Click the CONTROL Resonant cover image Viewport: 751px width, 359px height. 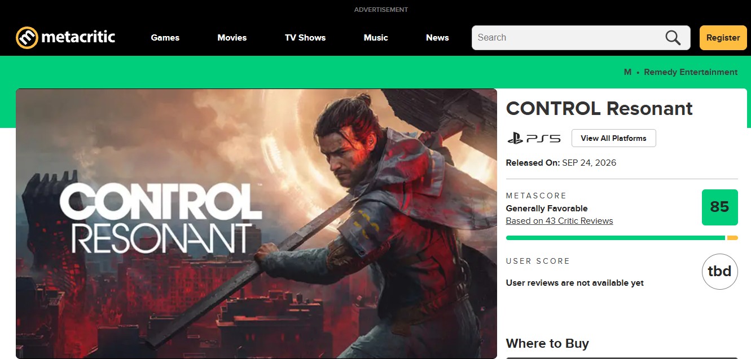256,224
